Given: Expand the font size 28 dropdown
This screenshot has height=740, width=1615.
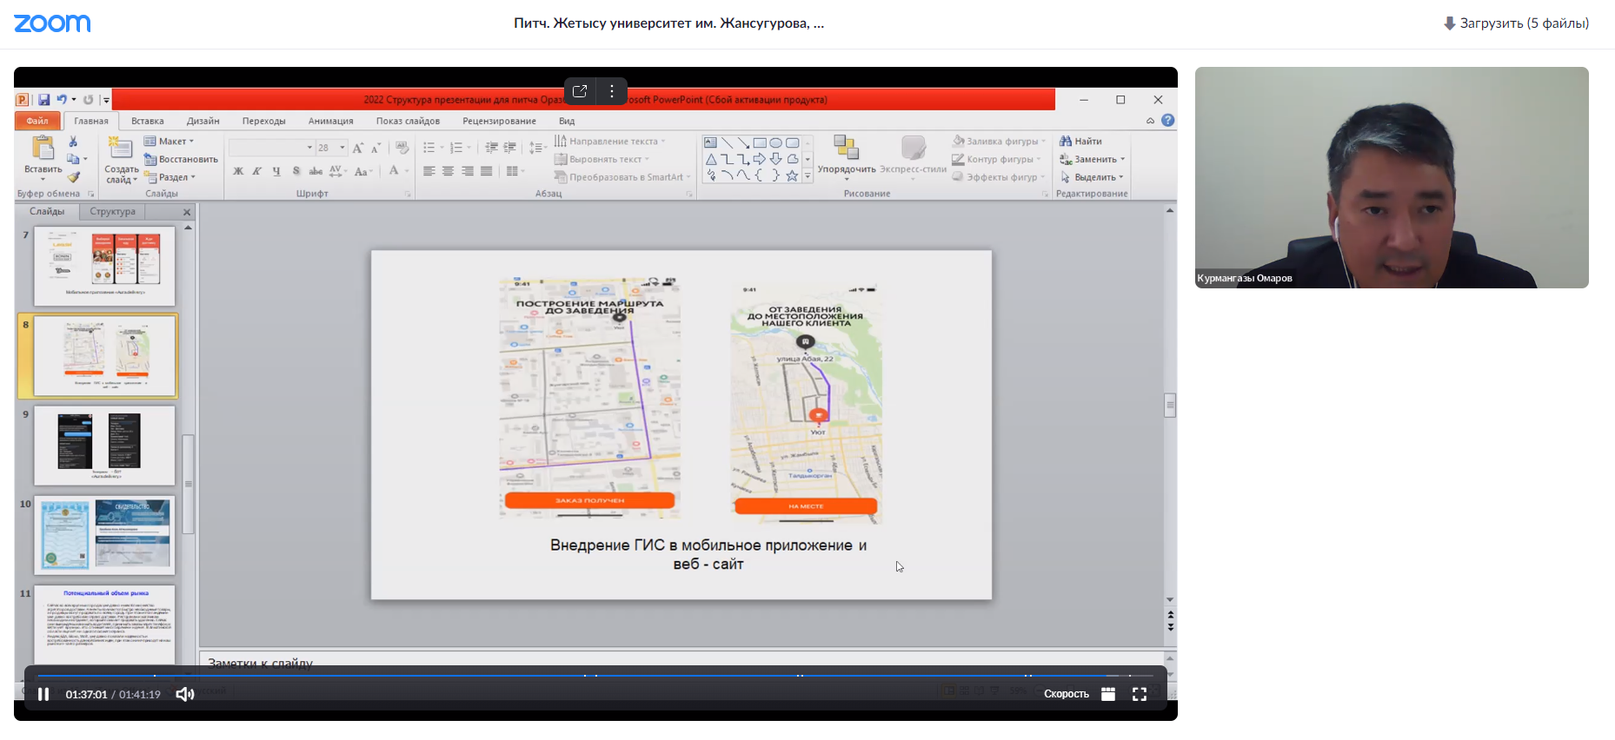Looking at the screenshot, I should (342, 148).
